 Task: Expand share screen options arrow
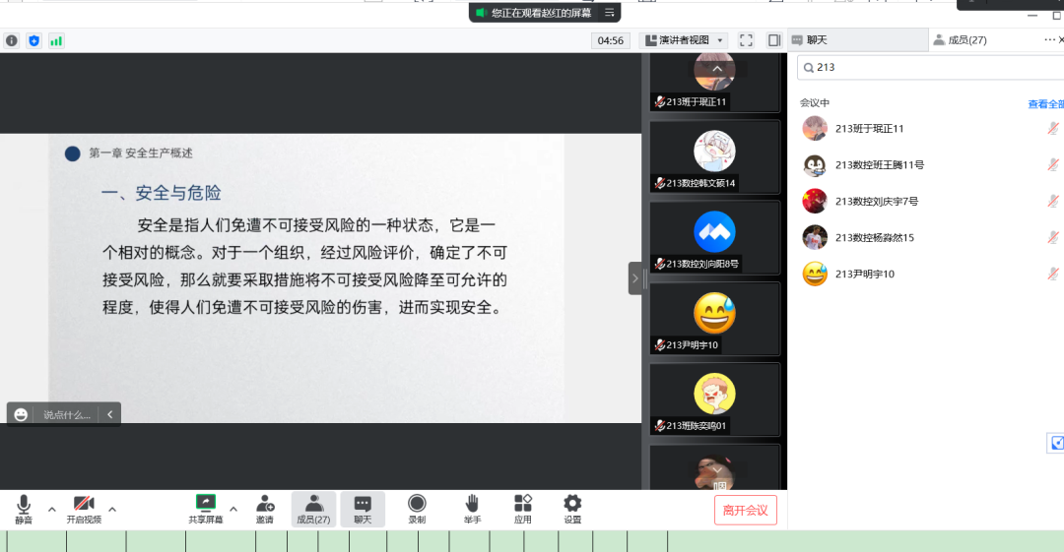(x=233, y=509)
